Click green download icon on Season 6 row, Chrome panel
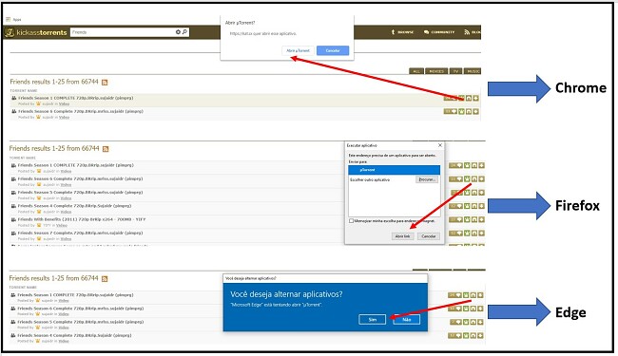This screenshot has height=356, width=618. (461, 111)
